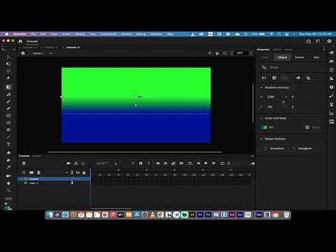Click the height field showing 720
The height and width of the screenshot is (252, 336).
pos(270,107)
